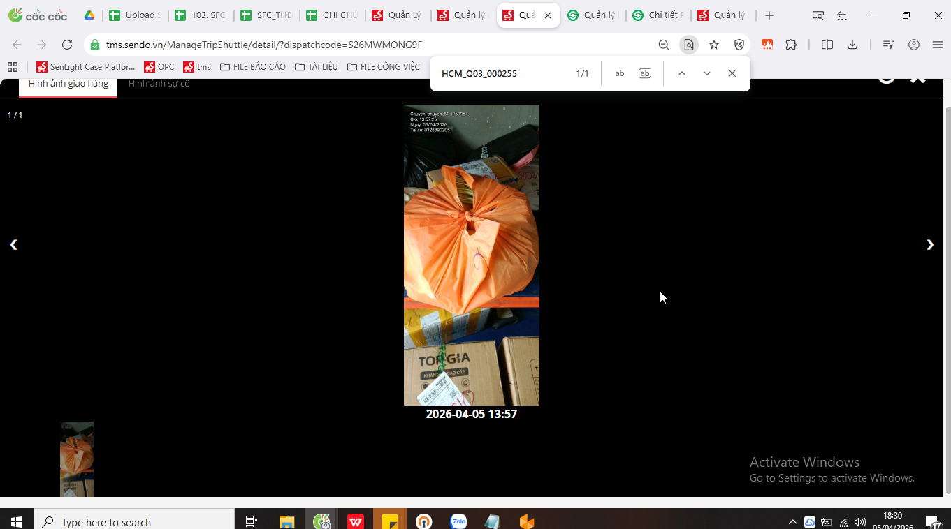Viewport: 951px width, 529px height.
Task: Open the extensions puzzle icon
Action: pos(791,45)
